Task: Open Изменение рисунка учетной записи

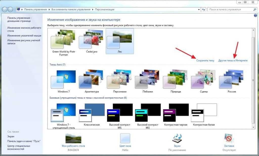Action: pos(24,42)
